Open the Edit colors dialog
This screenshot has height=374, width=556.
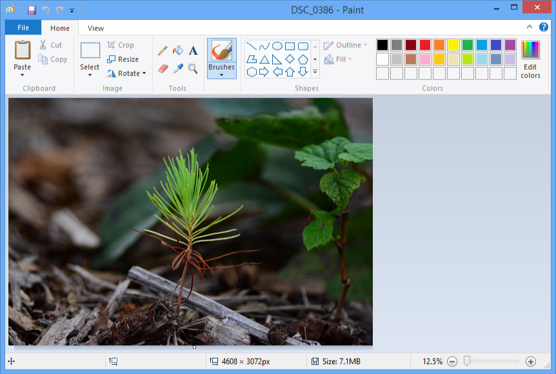pos(530,58)
